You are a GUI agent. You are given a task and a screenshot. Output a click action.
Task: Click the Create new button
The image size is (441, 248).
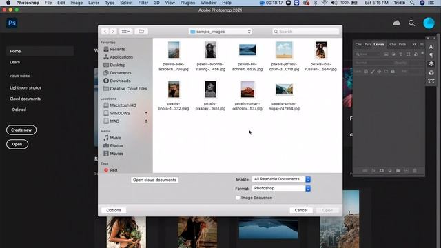21,130
